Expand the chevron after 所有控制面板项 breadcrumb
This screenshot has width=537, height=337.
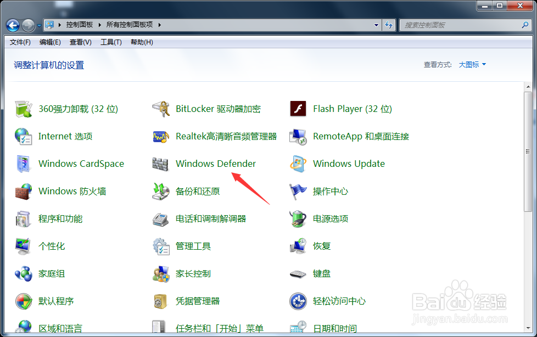click(x=160, y=25)
